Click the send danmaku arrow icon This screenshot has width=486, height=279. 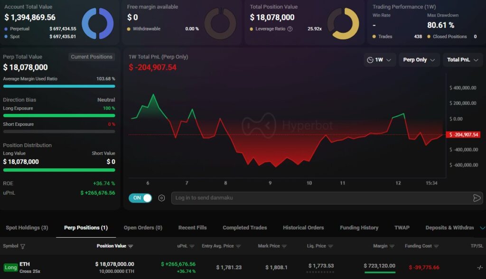tap(477, 198)
